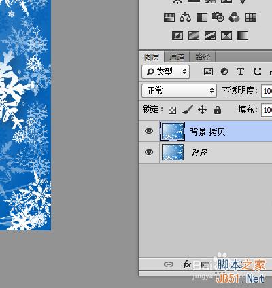The height and width of the screenshot is (288, 272).
Task: Toggle lock image pixels brush icon
Action: click(x=188, y=110)
